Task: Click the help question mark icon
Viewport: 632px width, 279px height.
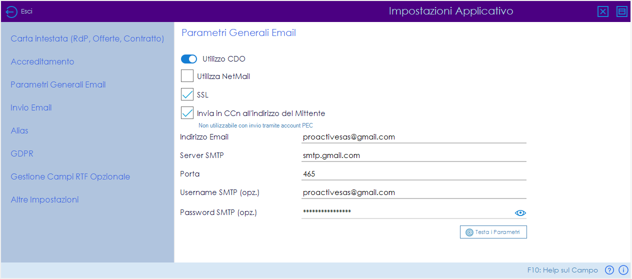Action: click(609, 270)
